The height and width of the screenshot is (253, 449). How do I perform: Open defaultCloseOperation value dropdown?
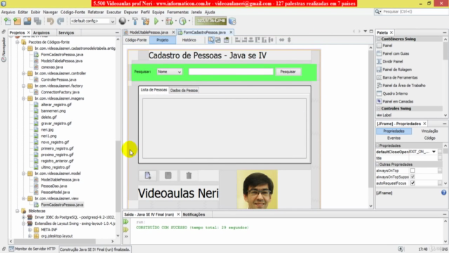point(434,152)
